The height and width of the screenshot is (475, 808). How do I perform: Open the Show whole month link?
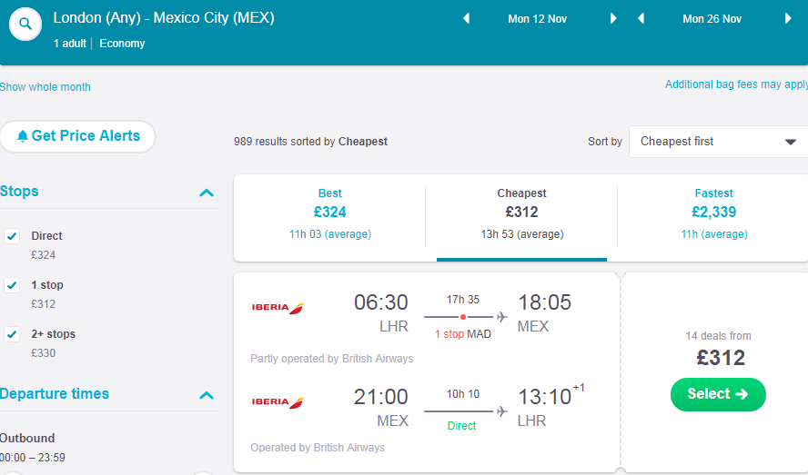coord(45,87)
